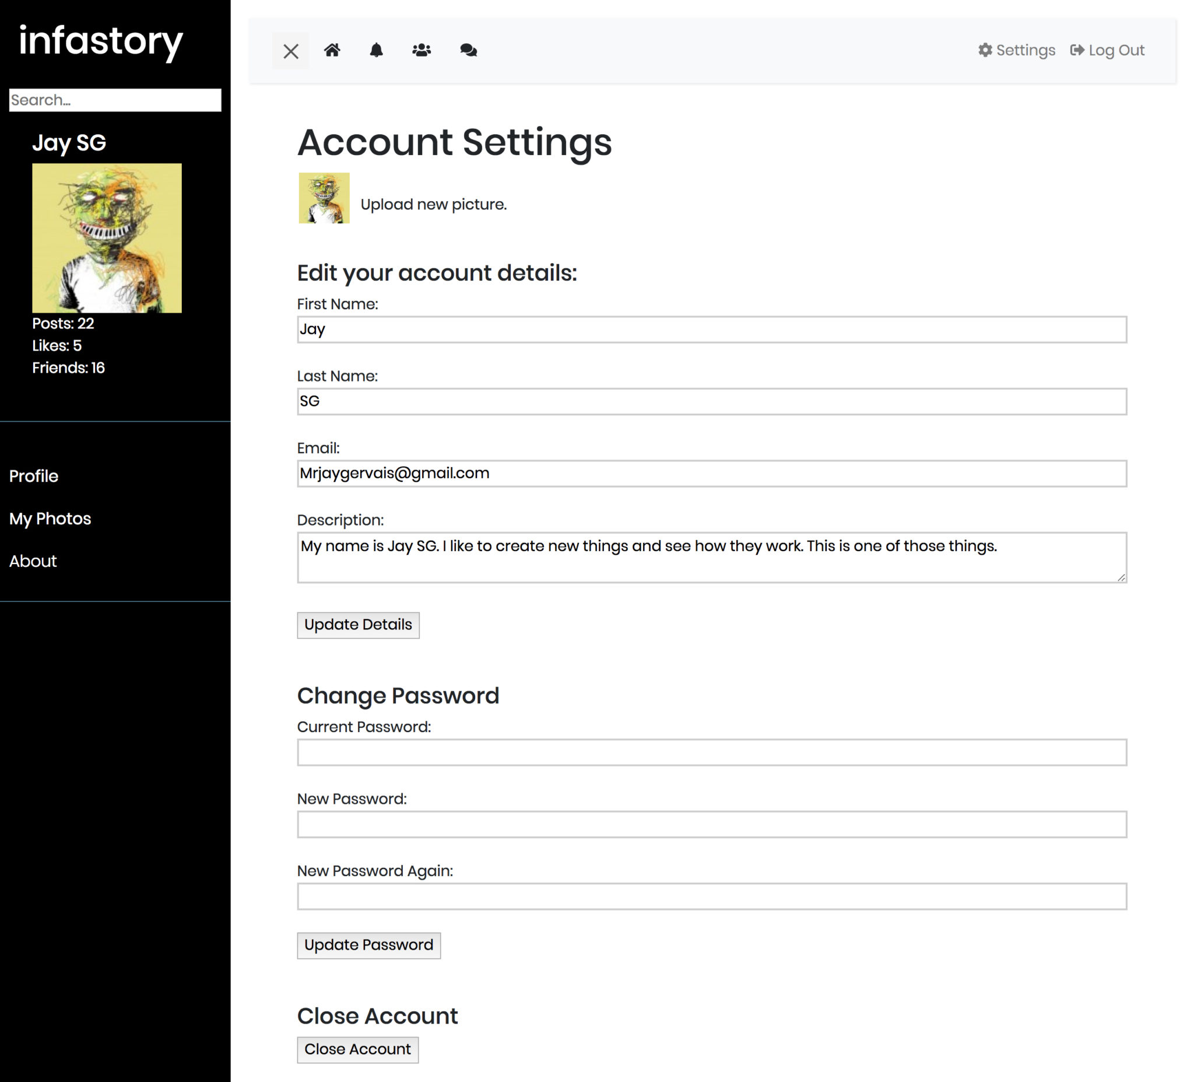Click the Close Account button

357,1049
